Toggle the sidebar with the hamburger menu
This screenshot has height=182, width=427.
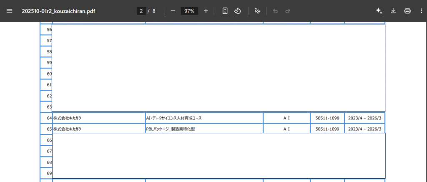click(x=10, y=11)
